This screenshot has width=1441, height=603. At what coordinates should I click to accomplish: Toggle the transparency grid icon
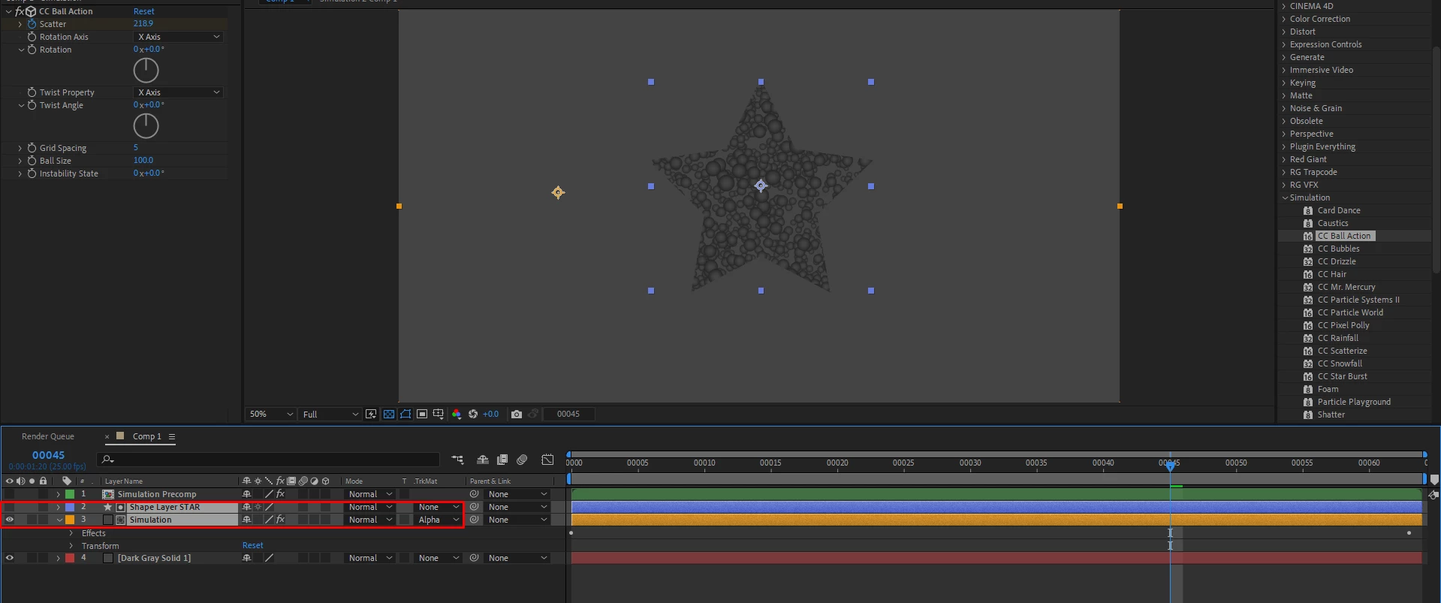coord(388,414)
